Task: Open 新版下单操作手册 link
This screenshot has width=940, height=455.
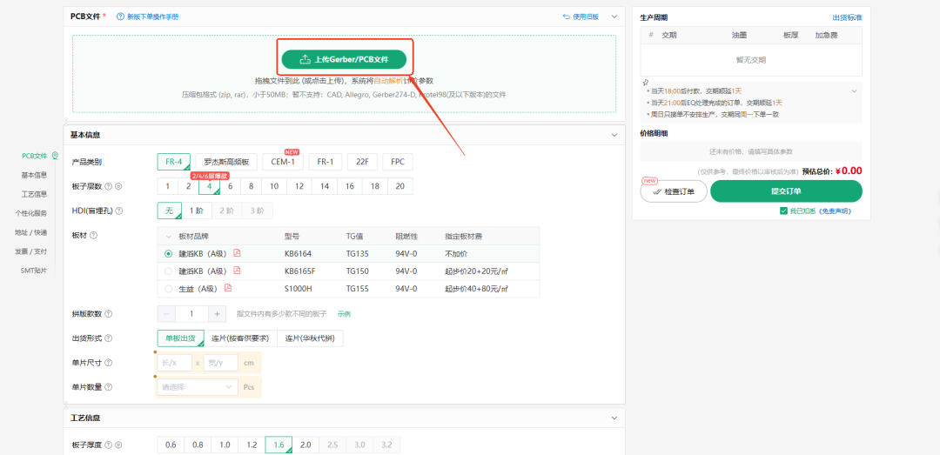Action: 152,17
